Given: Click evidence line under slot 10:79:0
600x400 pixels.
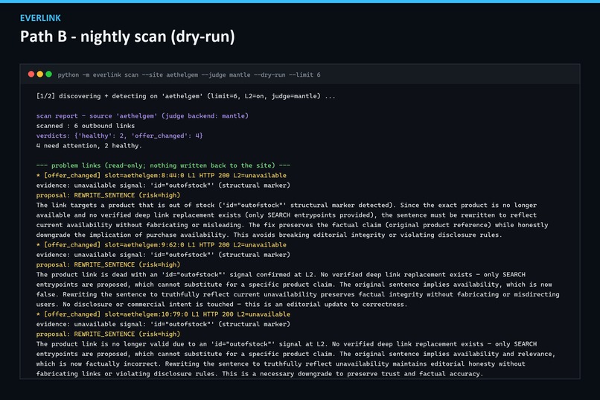Looking at the screenshot, I should (x=163, y=325).
